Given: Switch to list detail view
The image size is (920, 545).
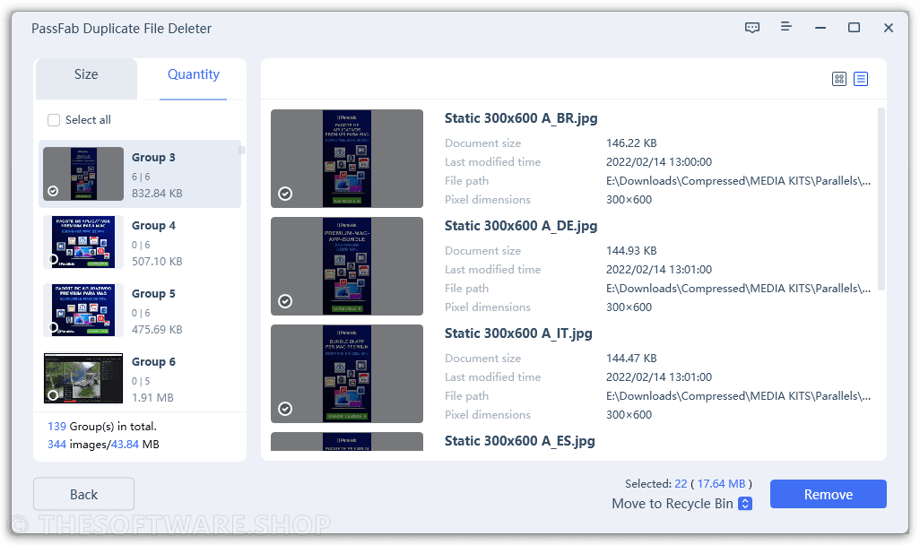Looking at the screenshot, I should click(x=861, y=79).
